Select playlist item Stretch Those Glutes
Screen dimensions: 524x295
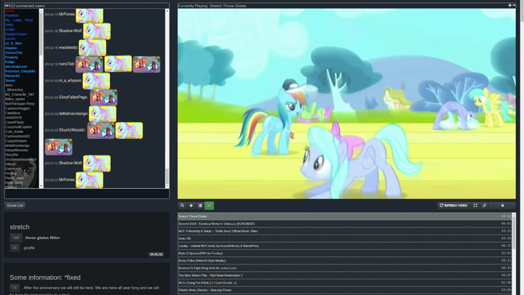[x=344, y=217]
